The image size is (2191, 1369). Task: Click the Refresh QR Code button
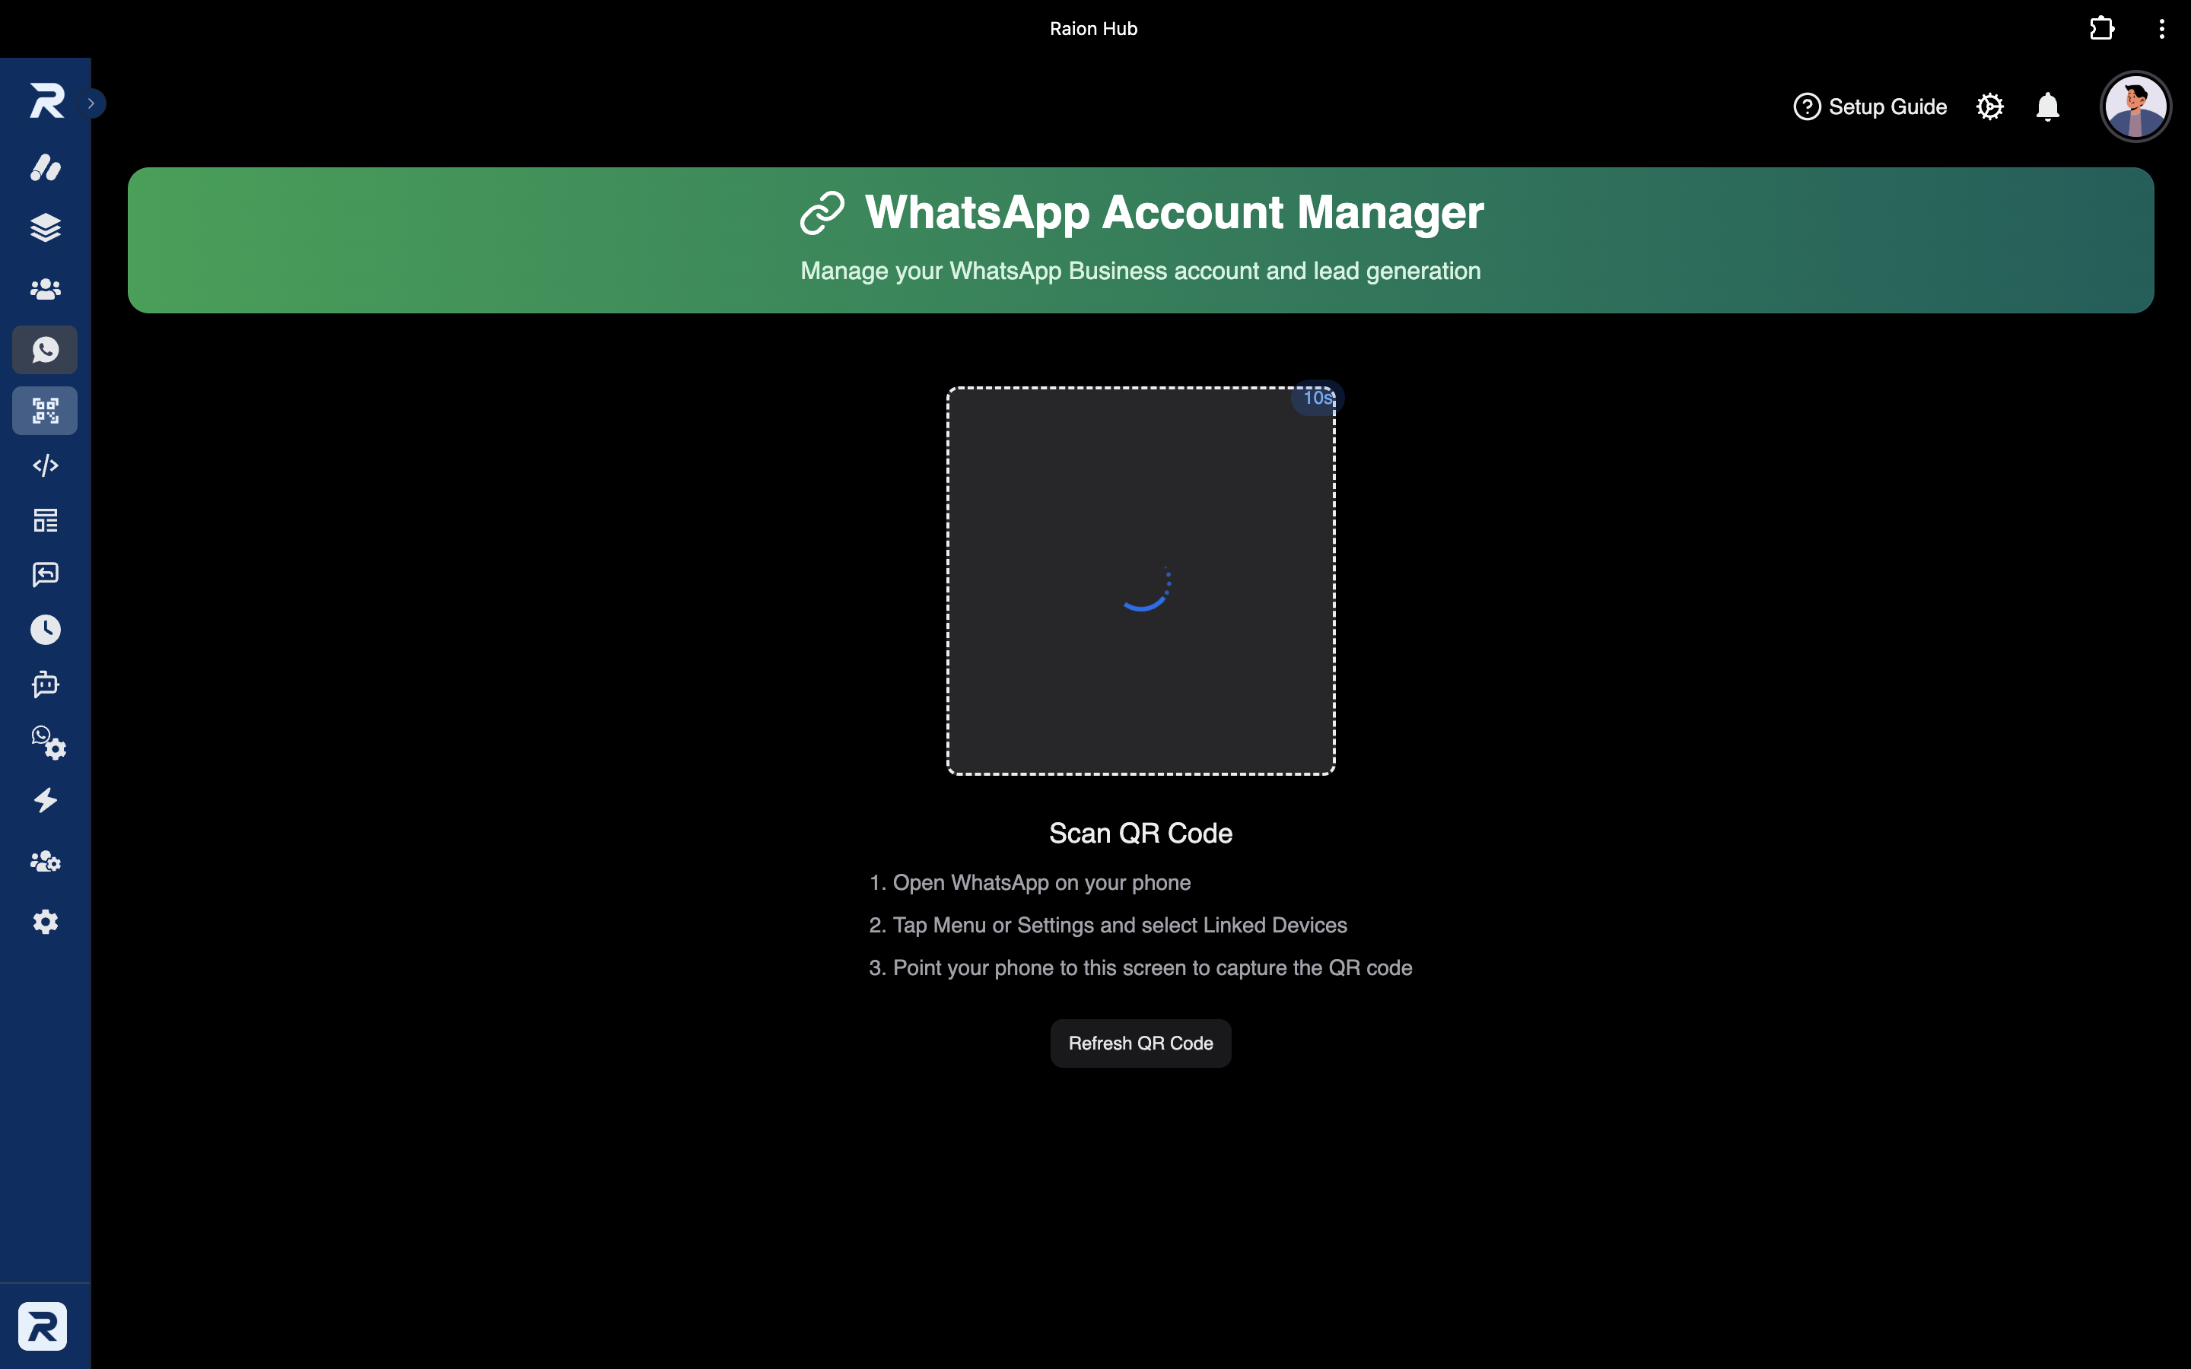(x=1141, y=1043)
